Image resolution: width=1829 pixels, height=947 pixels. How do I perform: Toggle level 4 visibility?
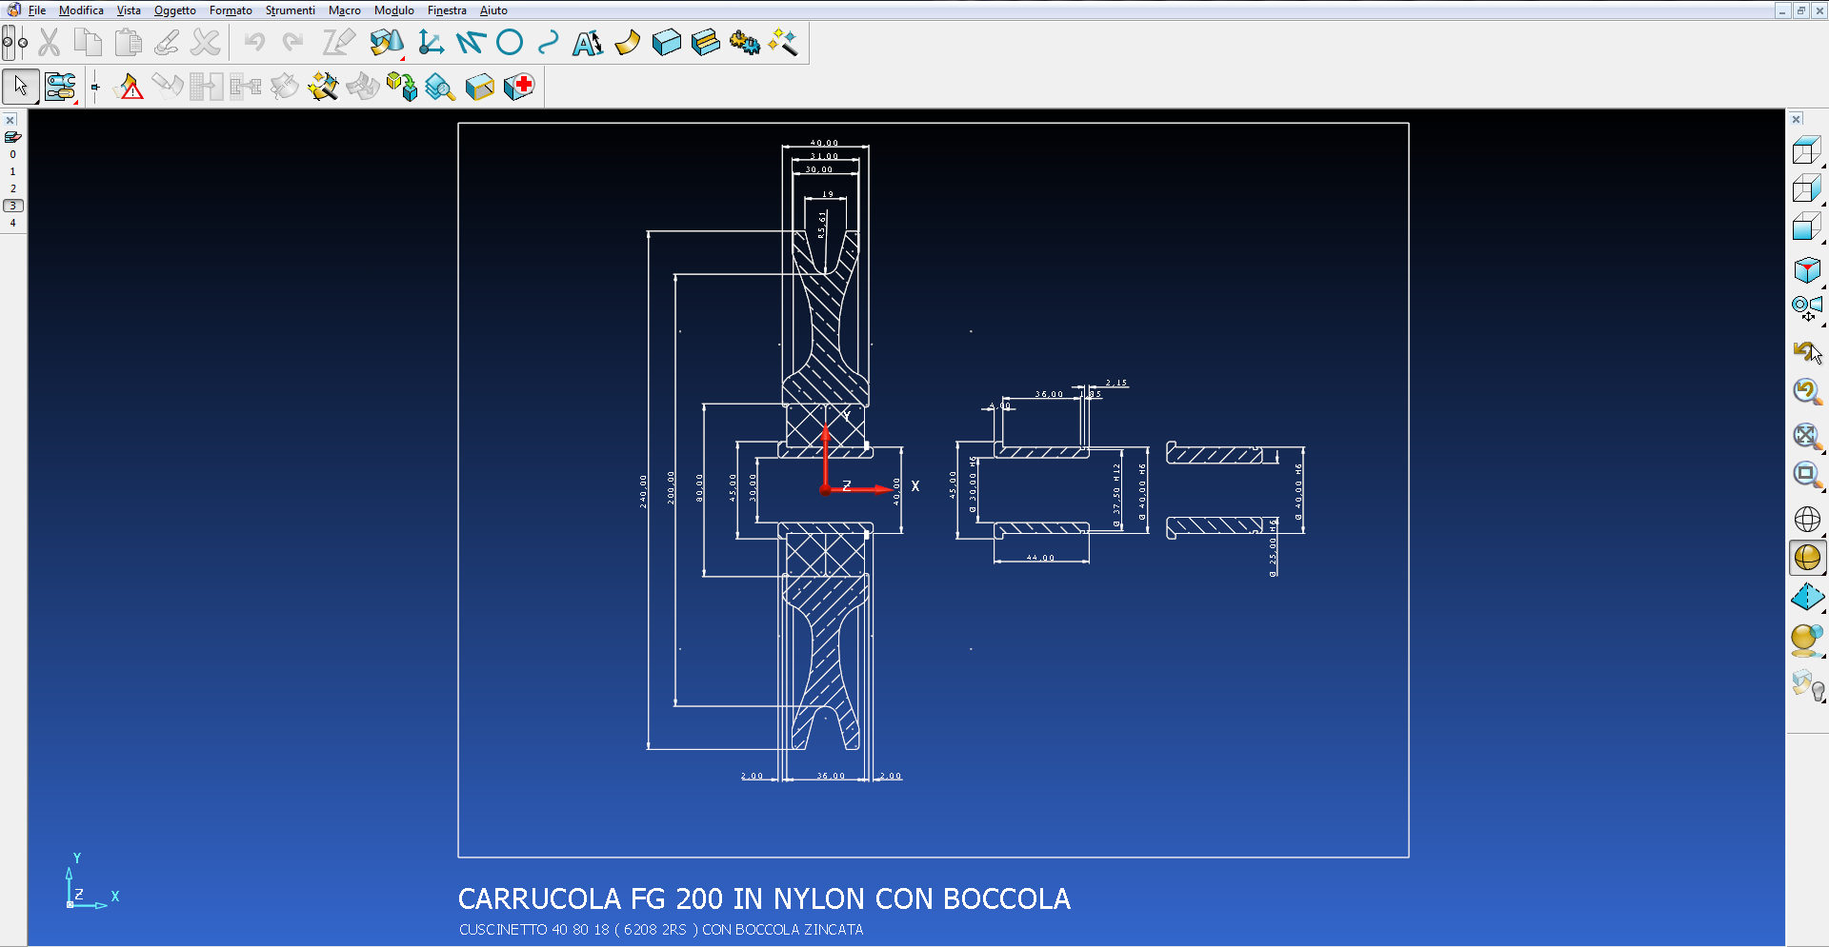(12, 223)
